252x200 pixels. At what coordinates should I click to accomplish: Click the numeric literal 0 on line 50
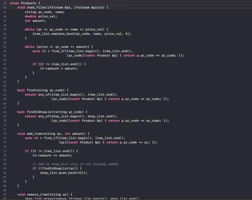pos(126,34)
